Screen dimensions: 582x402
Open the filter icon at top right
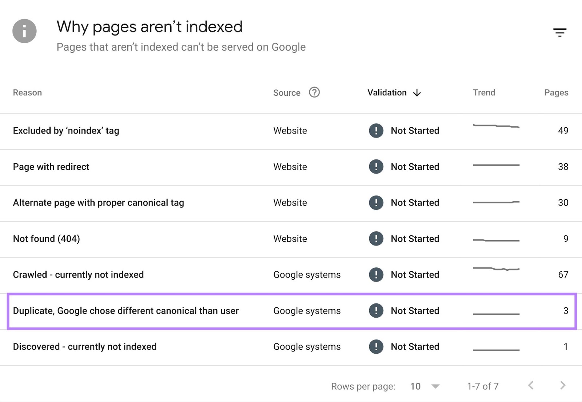[x=560, y=32]
